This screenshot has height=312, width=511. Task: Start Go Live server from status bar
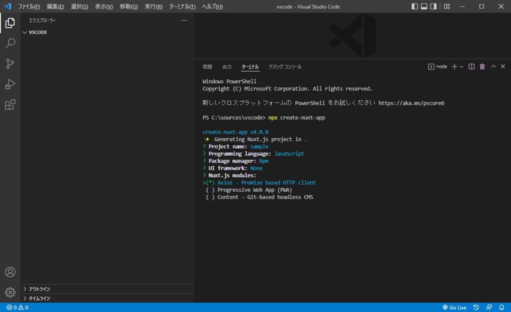[x=454, y=307]
